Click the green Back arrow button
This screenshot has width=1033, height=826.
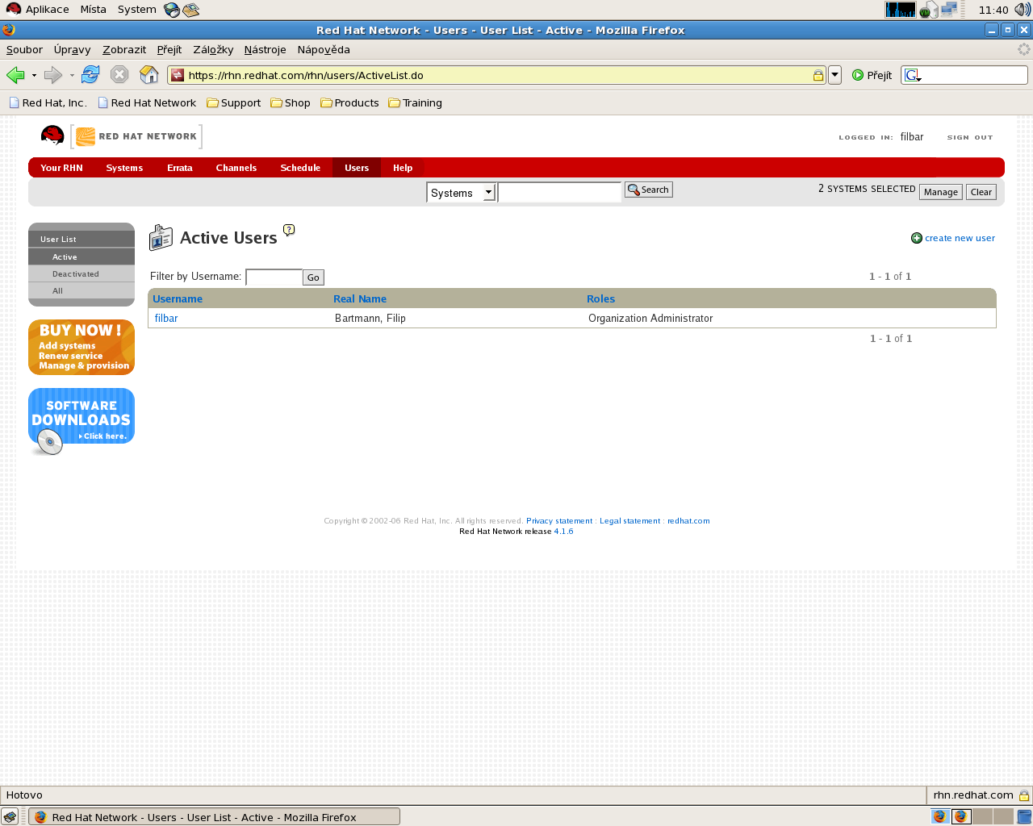(15, 75)
